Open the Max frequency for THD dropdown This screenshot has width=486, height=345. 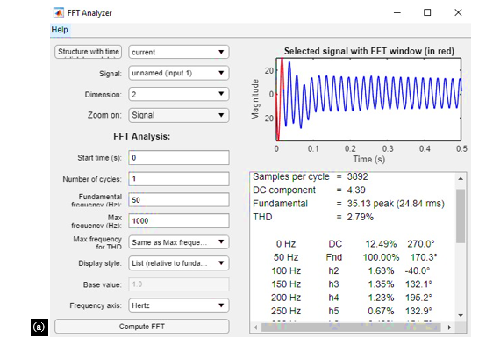point(179,242)
